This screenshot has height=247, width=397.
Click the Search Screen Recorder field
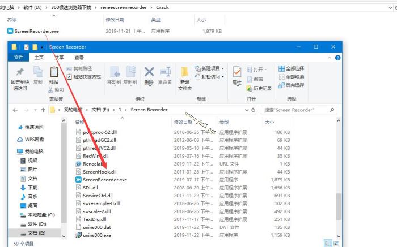[299, 110]
